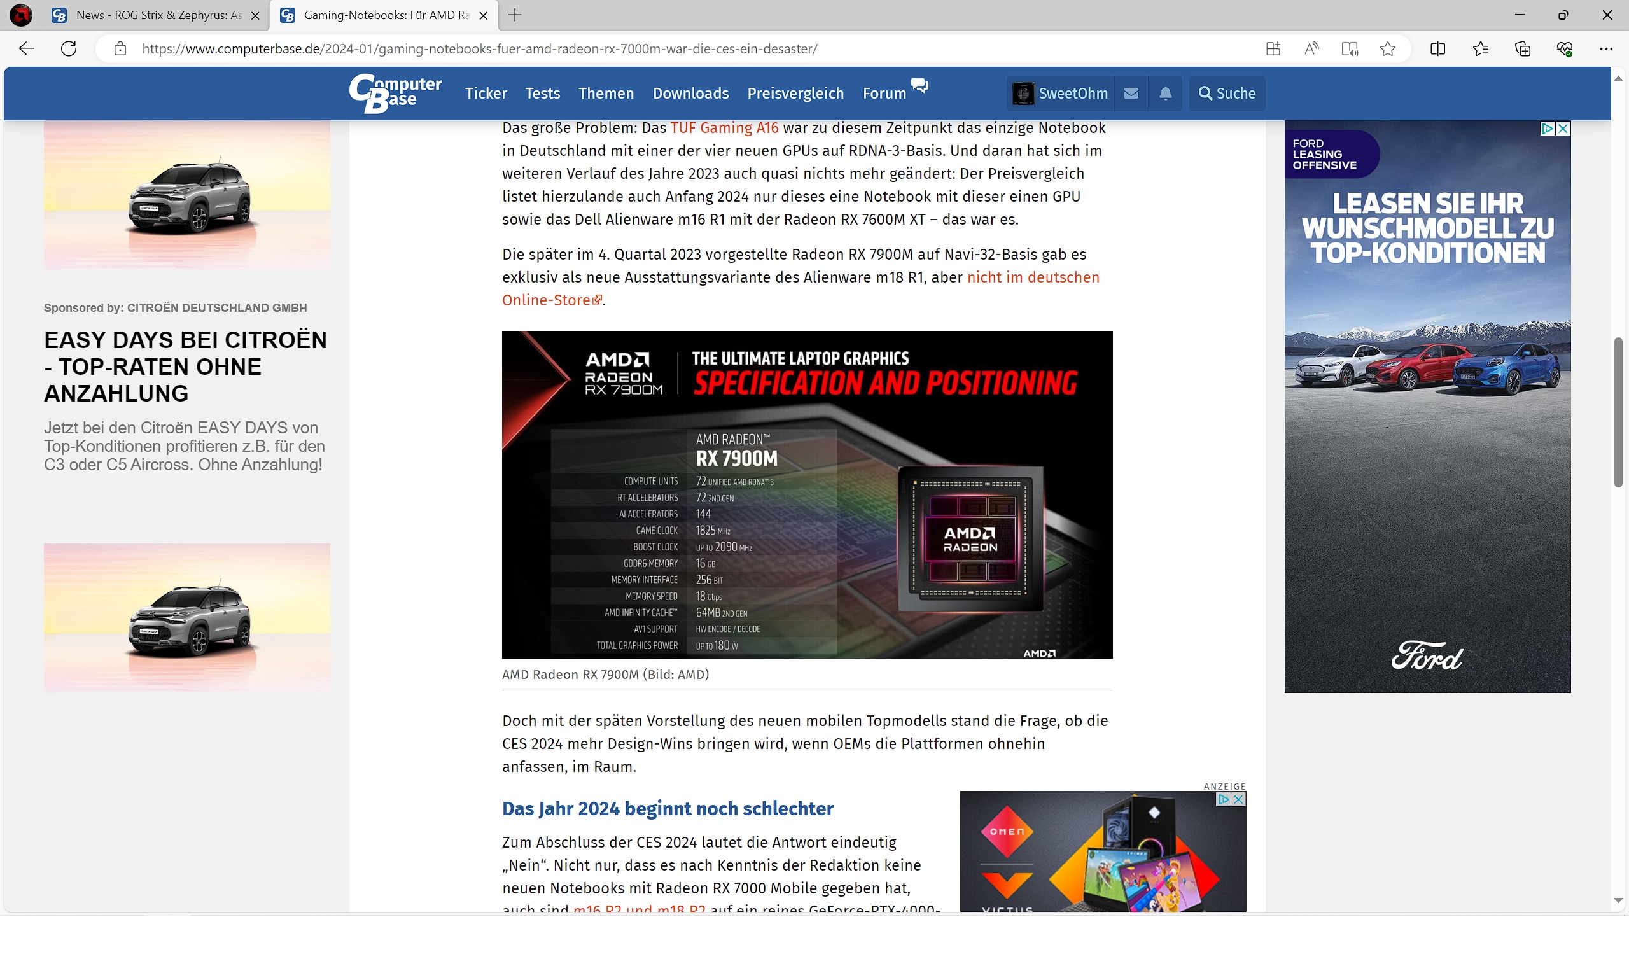Follow the TUF Gaming A16 link
1629x980 pixels.
[x=724, y=127]
